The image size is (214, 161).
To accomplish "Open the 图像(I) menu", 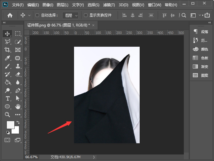I will (x=48, y=5).
